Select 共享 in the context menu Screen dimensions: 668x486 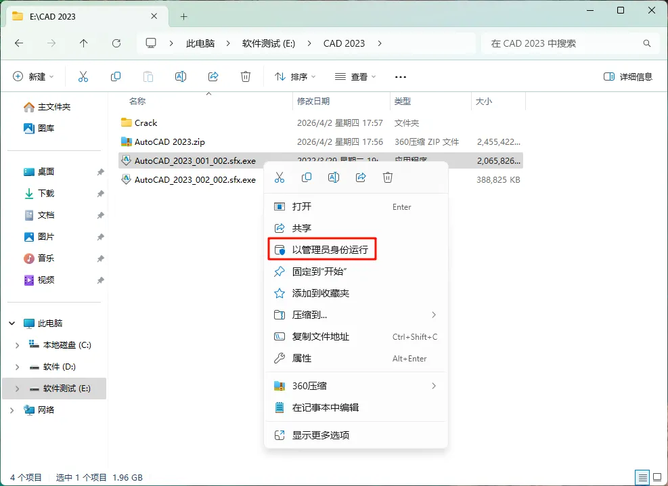(356, 228)
